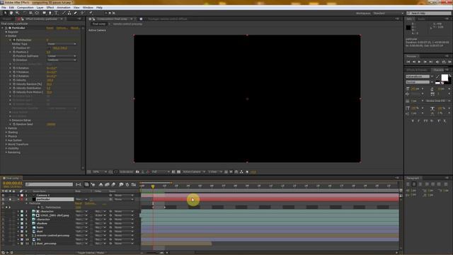
Task: Hide the particular layer eye
Action: (3, 200)
